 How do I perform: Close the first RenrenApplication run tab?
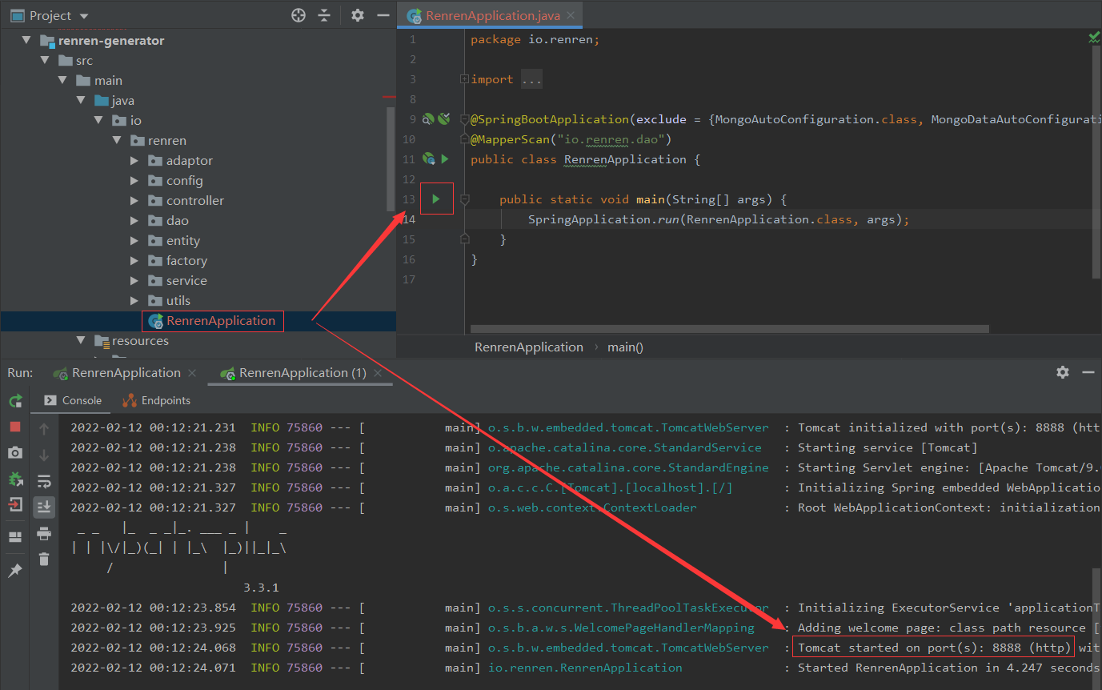point(192,373)
